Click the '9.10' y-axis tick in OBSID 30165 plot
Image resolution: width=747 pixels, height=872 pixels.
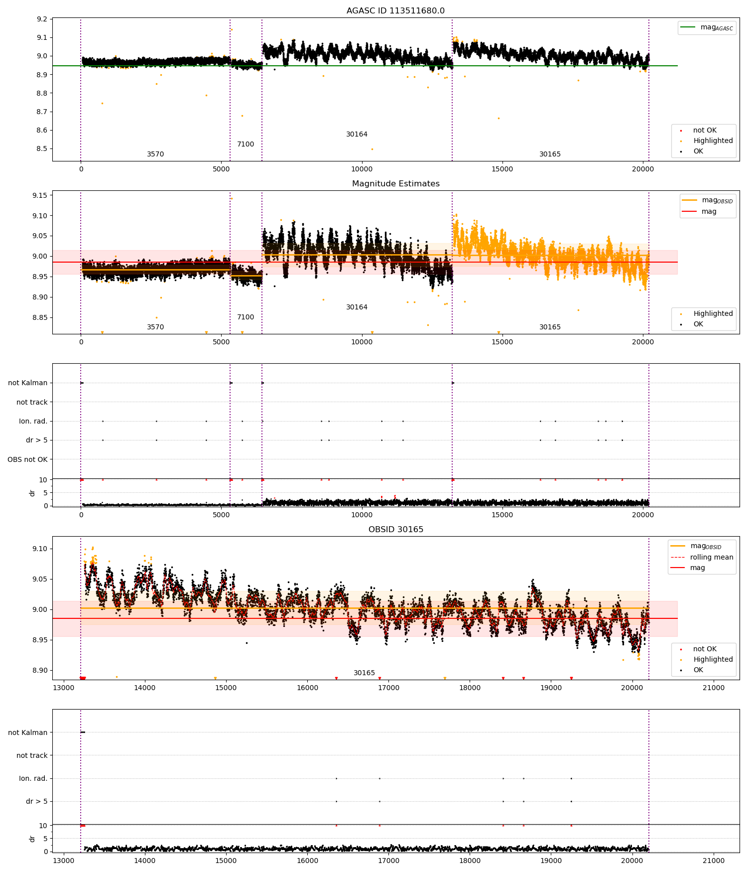(x=40, y=549)
